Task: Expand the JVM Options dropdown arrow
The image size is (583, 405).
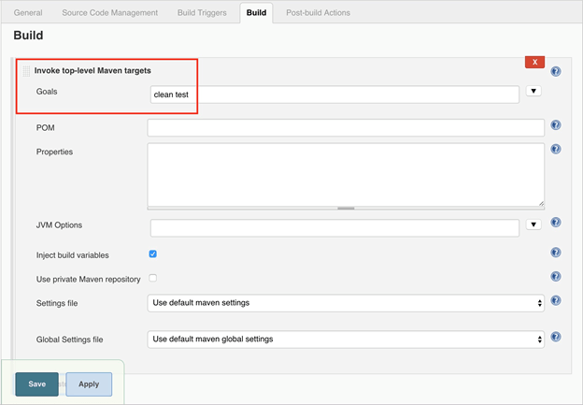Action: click(533, 224)
